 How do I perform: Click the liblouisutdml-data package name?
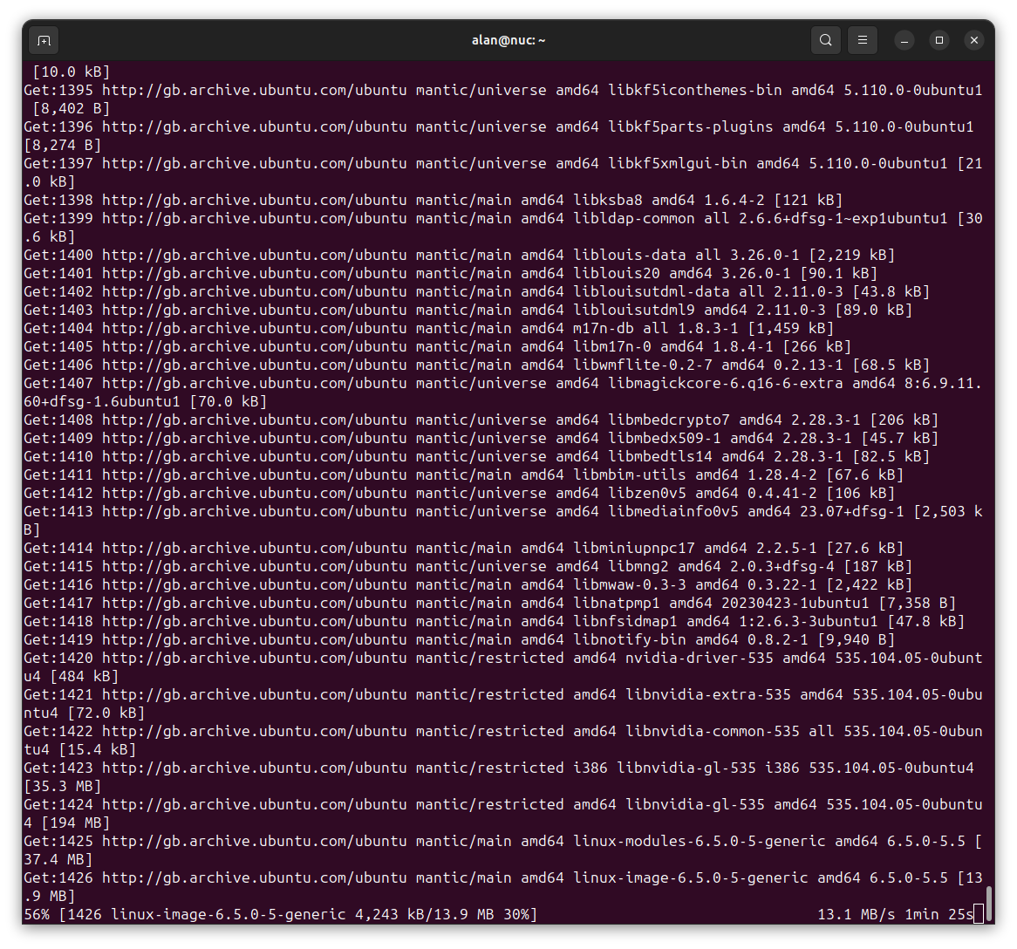[652, 291]
